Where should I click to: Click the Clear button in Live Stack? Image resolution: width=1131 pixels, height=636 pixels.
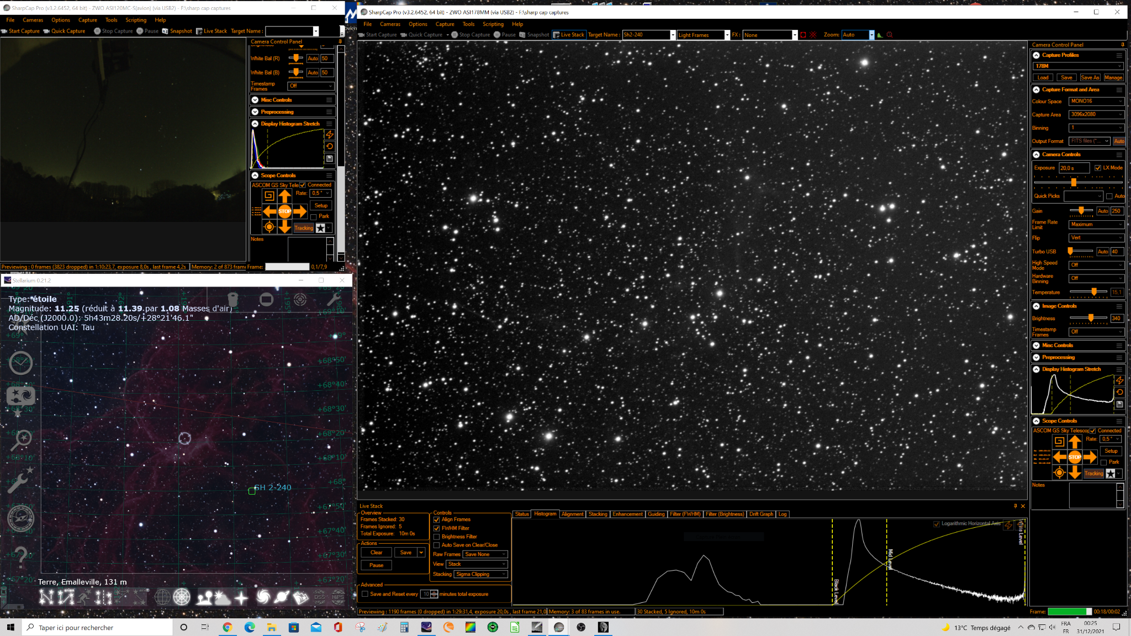coord(376,553)
